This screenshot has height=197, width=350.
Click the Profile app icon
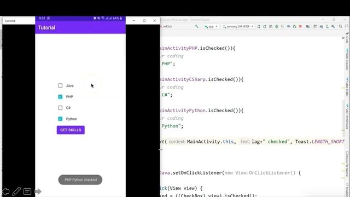[288, 27]
